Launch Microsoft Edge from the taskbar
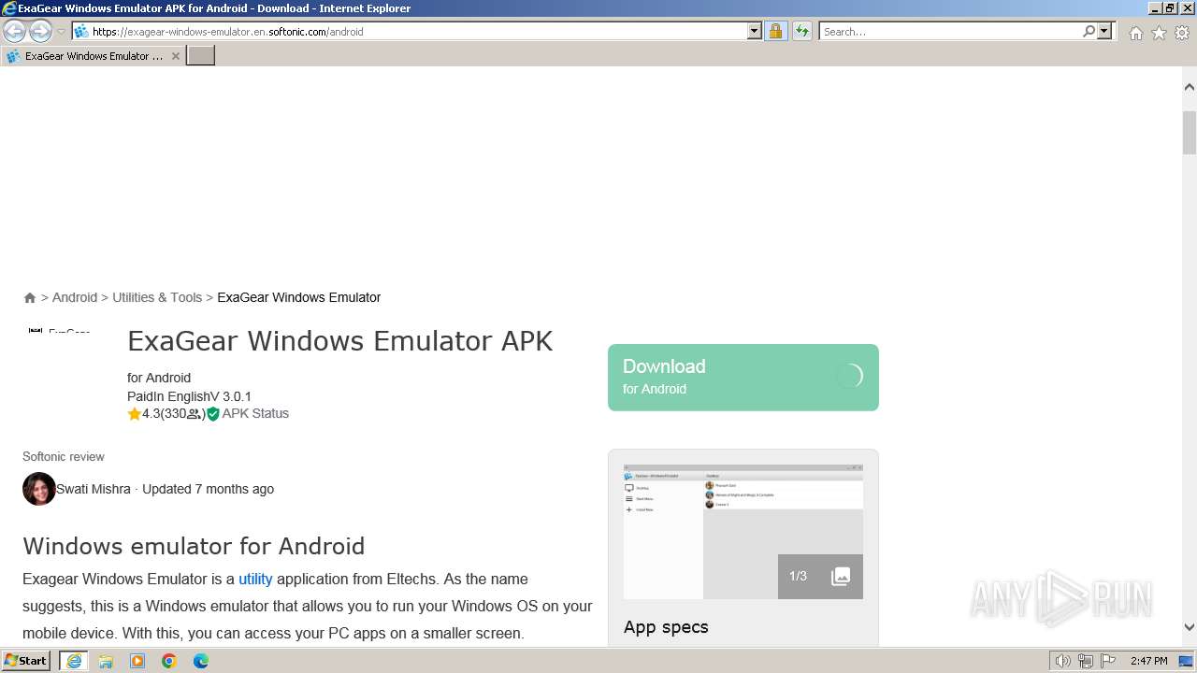This screenshot has height=673, width=1197. click(x=201, y=661)
